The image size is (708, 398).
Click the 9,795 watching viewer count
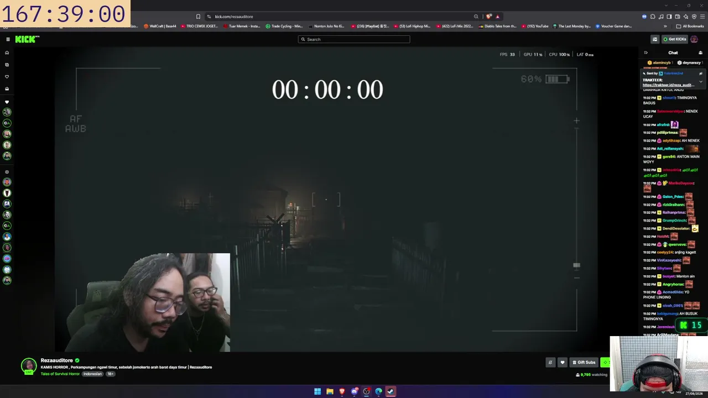pyautogui.click(x=591, y=375)
